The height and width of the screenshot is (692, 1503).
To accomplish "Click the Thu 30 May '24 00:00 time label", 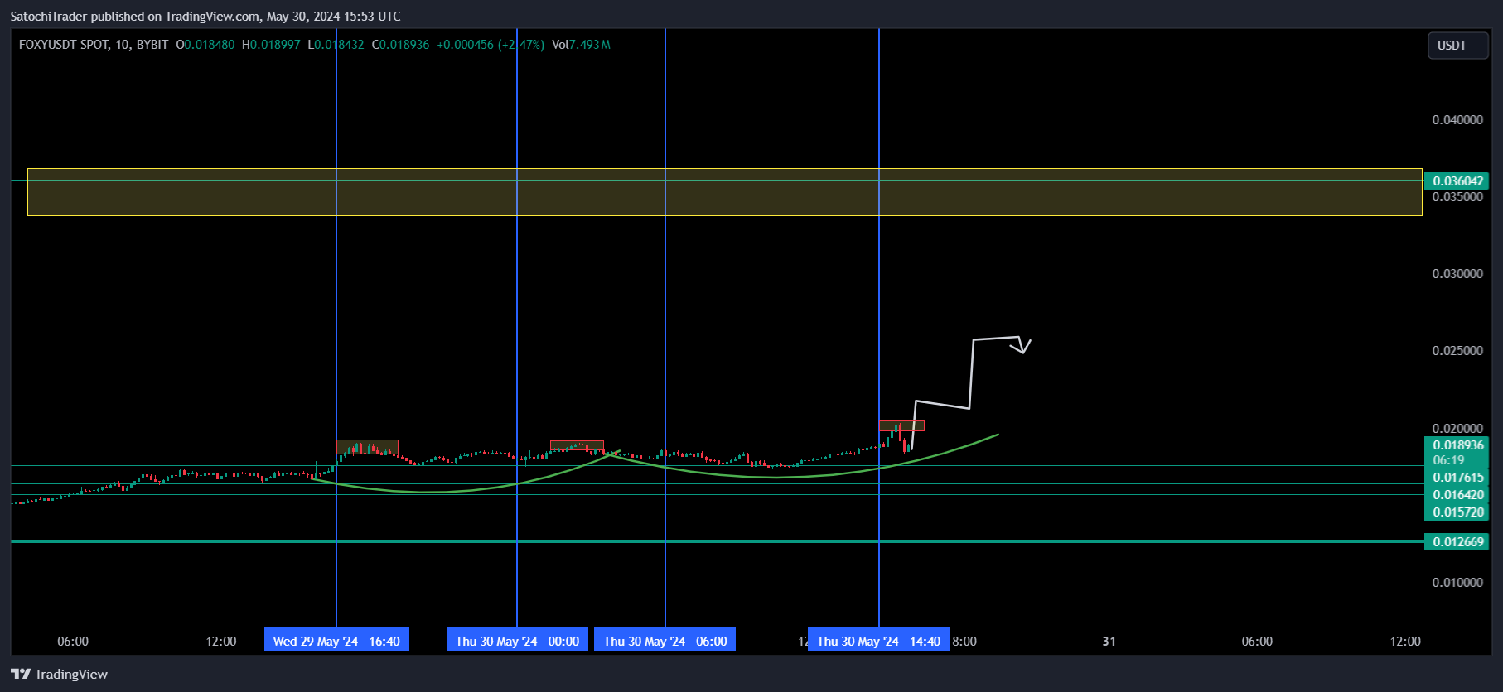I will click(x=517, y=641).
